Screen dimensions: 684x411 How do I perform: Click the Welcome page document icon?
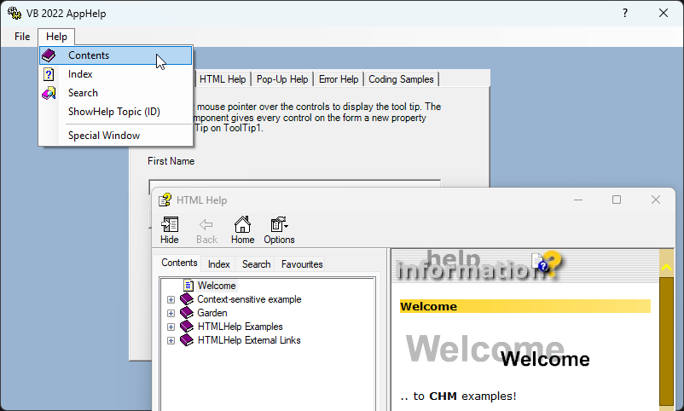(x=188, y=286)
